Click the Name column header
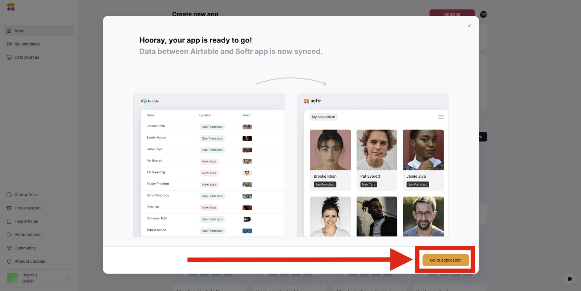The image size is (581, 291). pos(151,116)
